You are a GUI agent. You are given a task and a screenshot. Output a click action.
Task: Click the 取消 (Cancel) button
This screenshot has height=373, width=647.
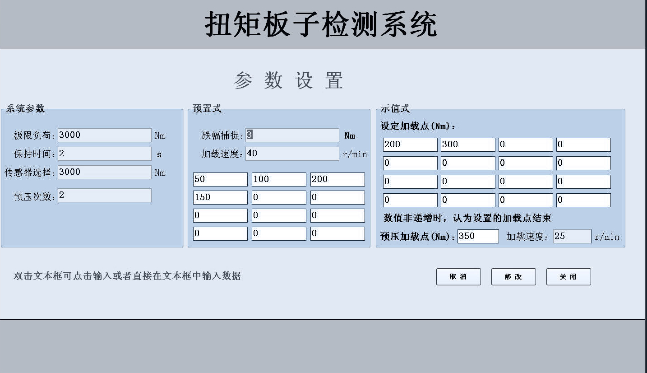[458, 277]
